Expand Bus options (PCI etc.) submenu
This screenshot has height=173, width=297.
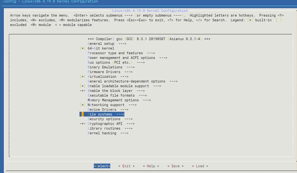pyautogui.click(x=116, y=63)
